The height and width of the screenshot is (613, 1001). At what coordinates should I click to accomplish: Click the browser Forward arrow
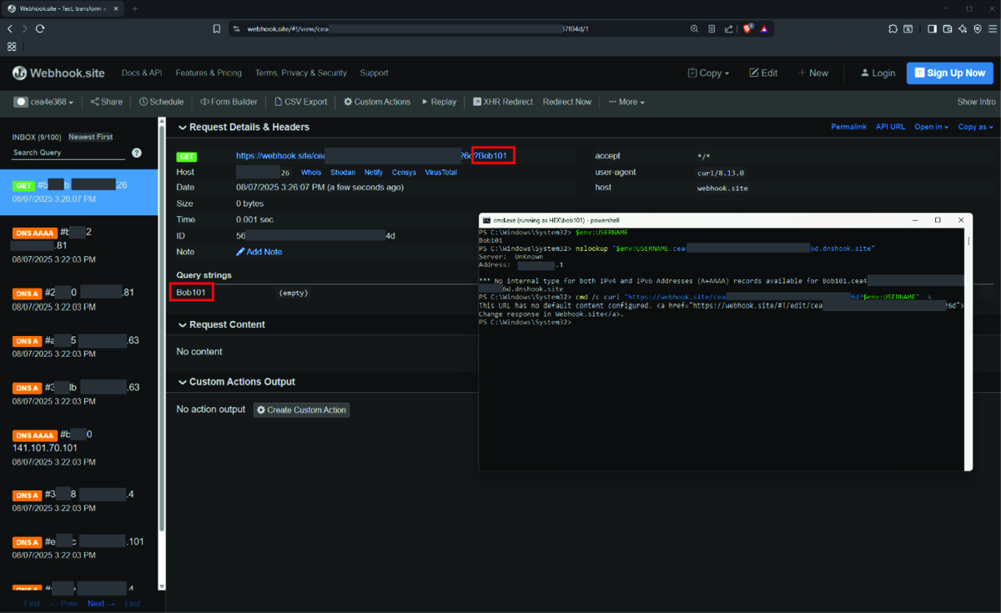pos(25,28)
